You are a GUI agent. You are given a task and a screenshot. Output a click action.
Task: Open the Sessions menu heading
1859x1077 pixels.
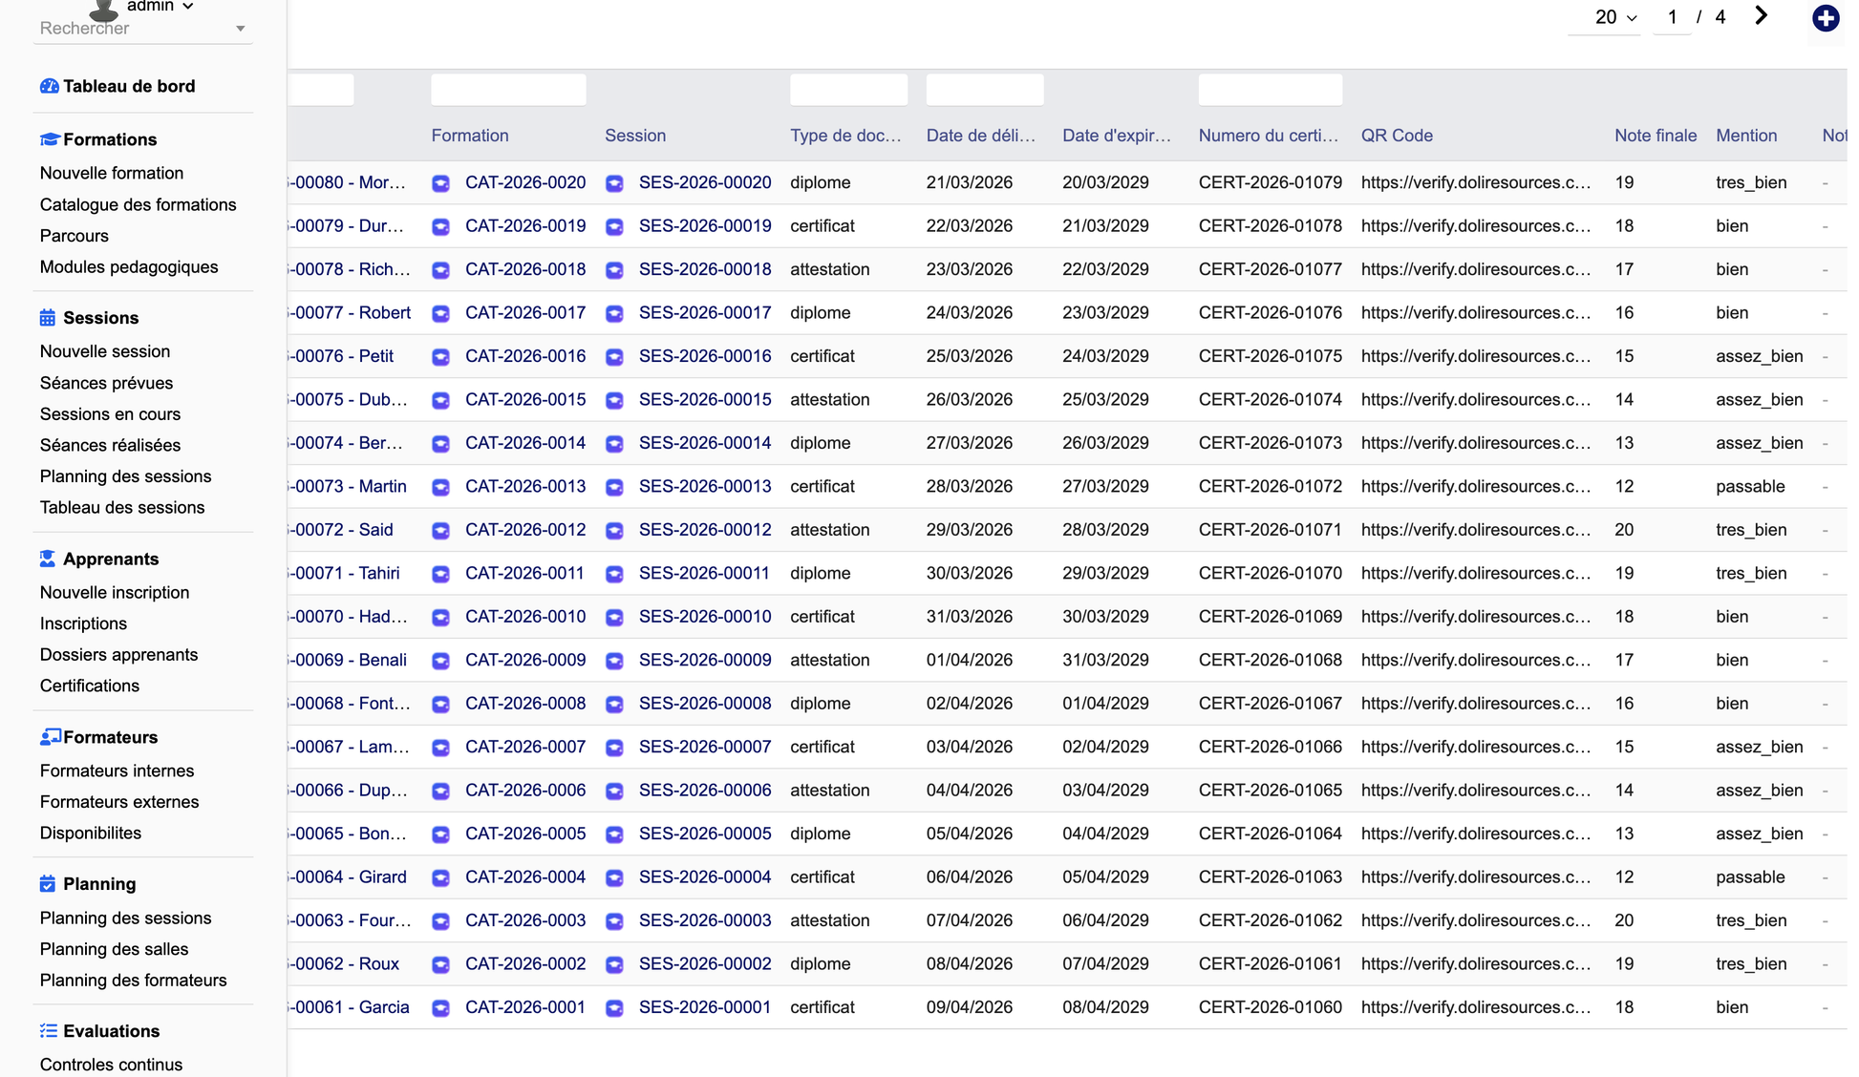pos(100,318)
